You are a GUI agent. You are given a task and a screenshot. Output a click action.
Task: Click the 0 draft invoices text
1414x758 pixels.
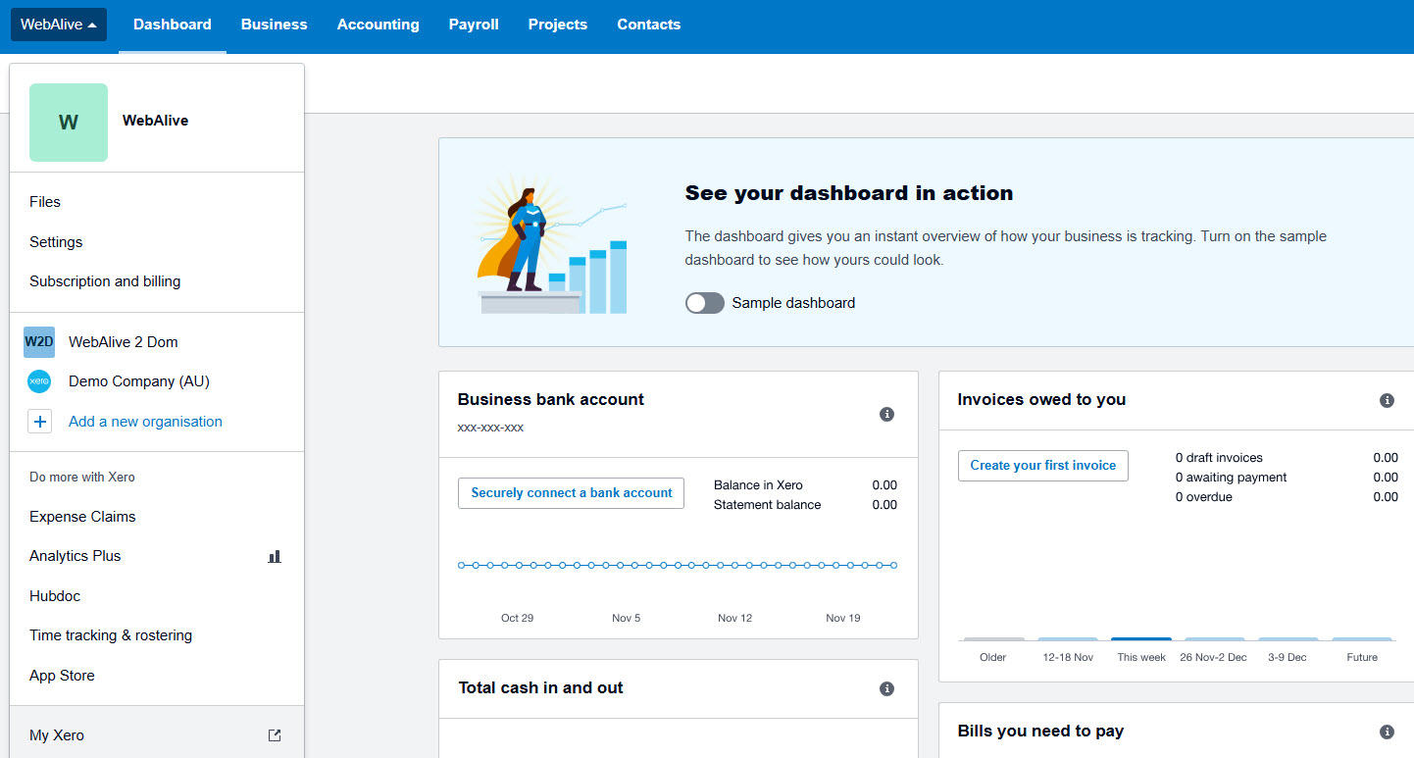[x=1219, y=458]
